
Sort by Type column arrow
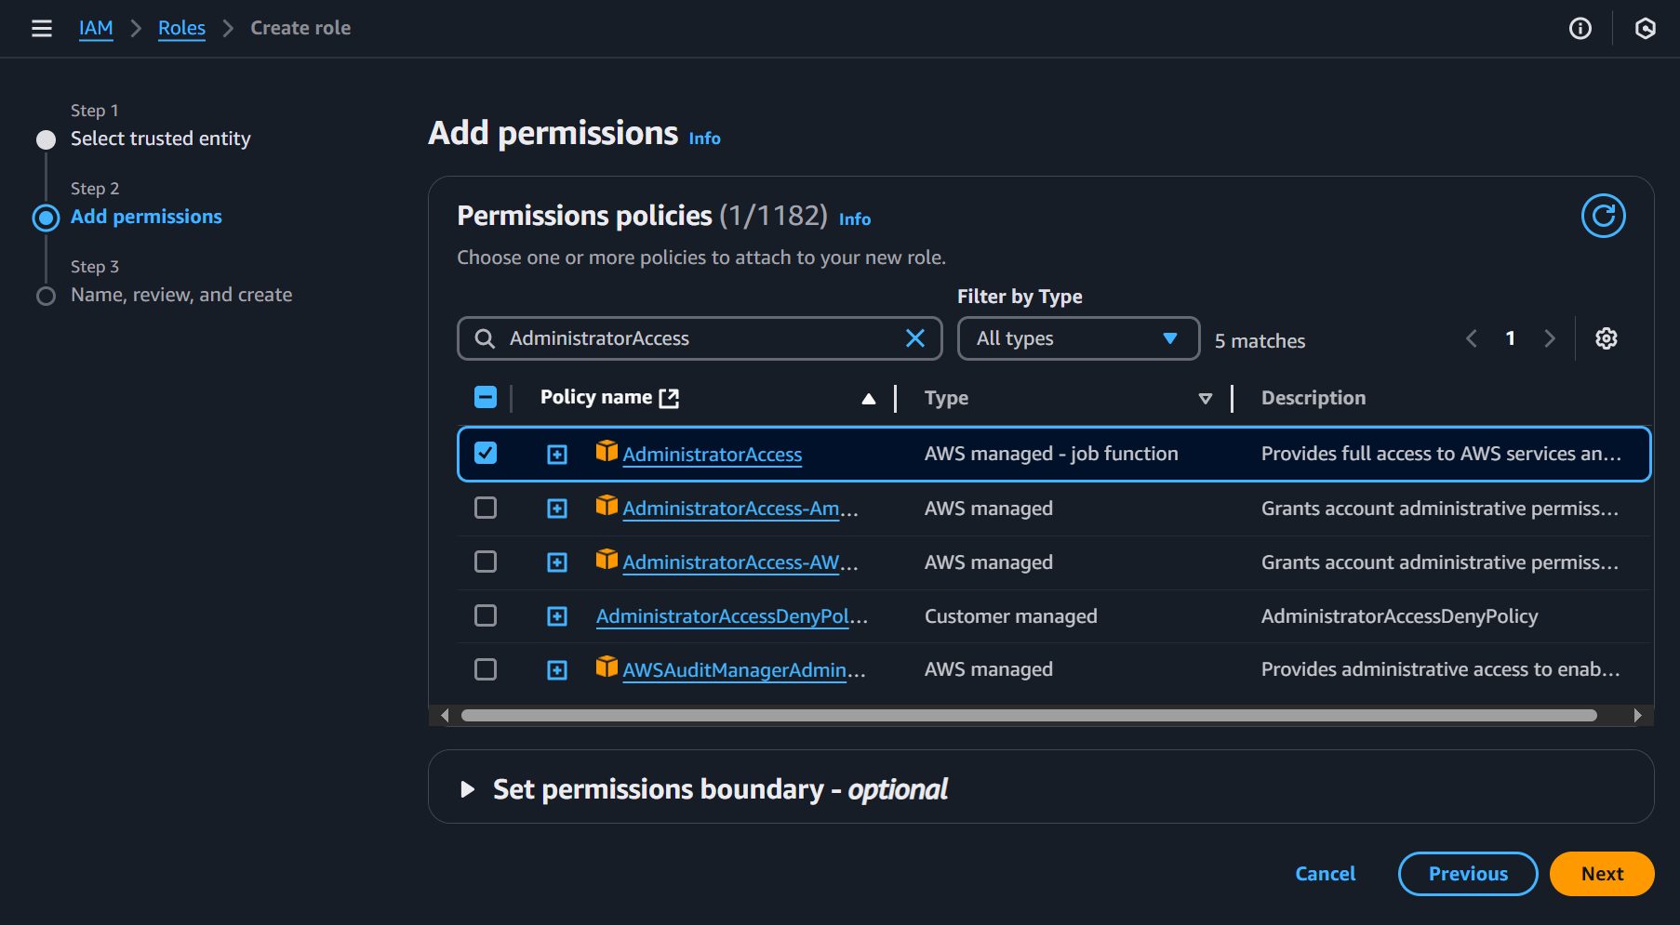(x=1205, y=398)
